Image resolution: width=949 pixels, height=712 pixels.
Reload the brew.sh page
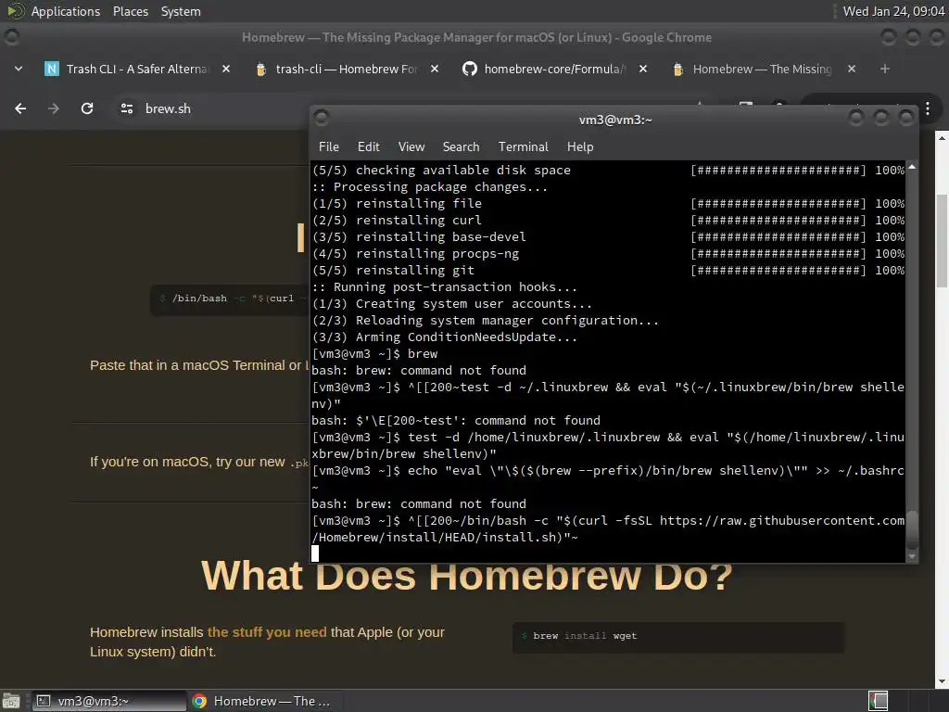tap(87, 108)
